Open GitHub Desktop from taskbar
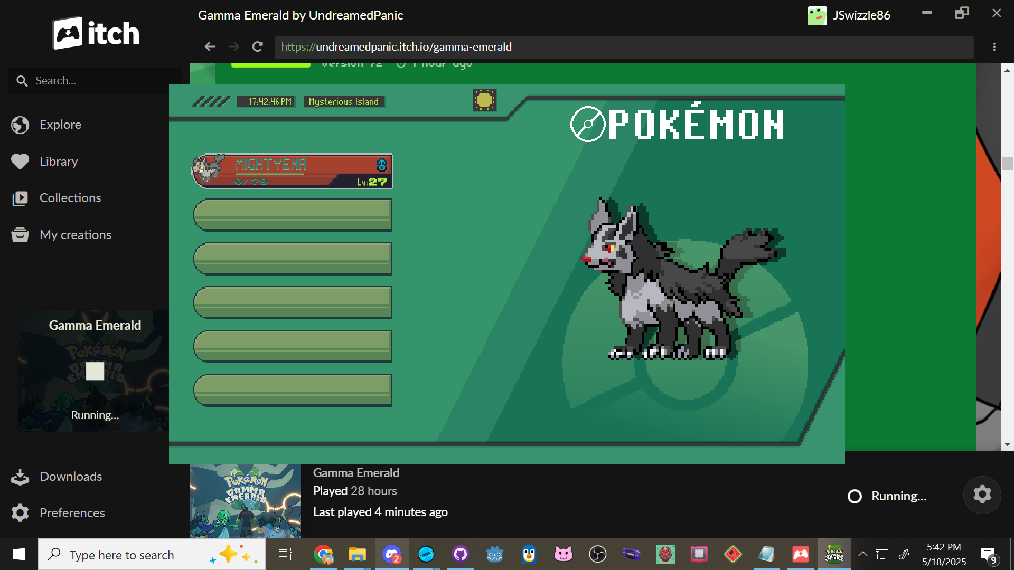Viewport: 1014px width, 570px height. (461, 555)
